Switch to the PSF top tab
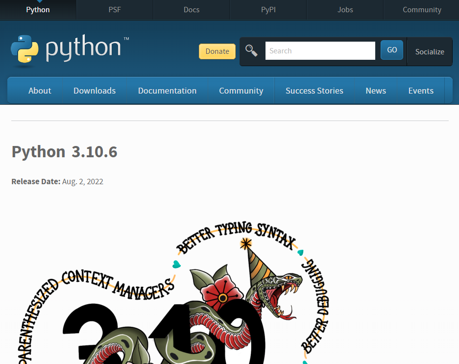Viewport: 459px width, 364px height. coord(115,10)
